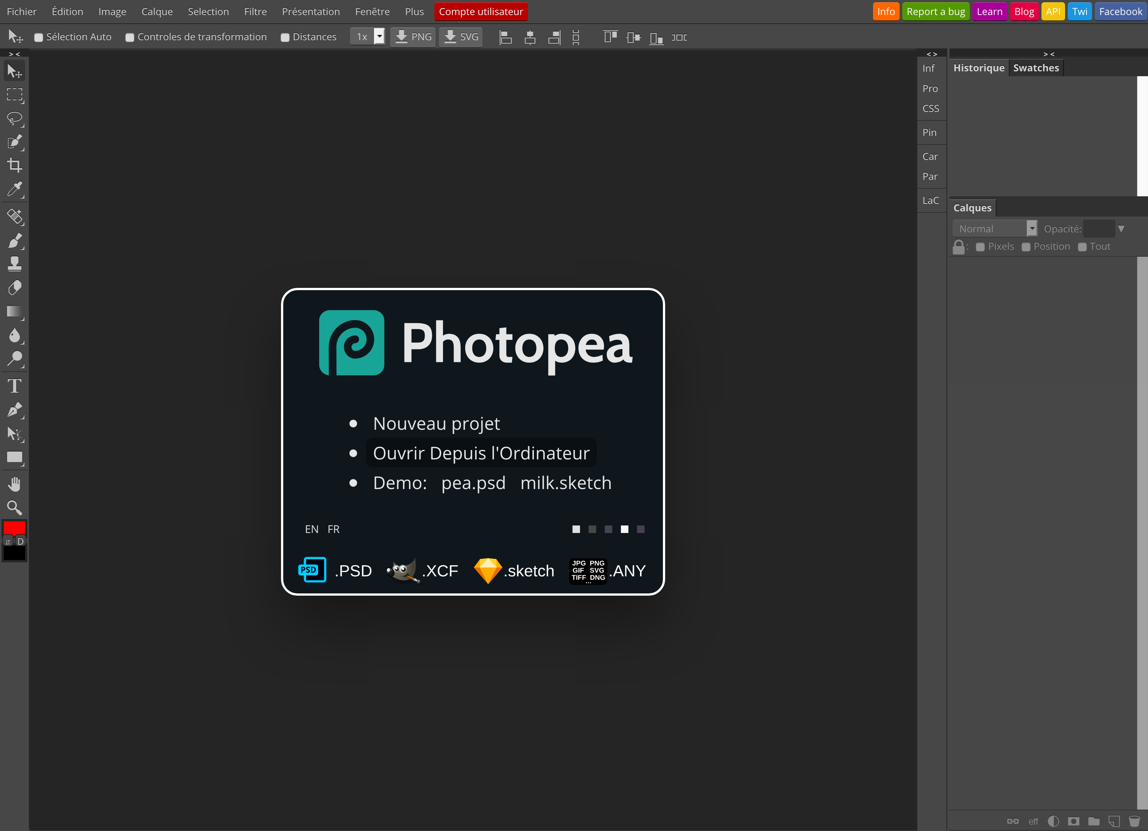The height and width of the screenshot is (831, 1148).
Task: Select the Move tool in left toolbar
Action: click(x=15, y=71)
